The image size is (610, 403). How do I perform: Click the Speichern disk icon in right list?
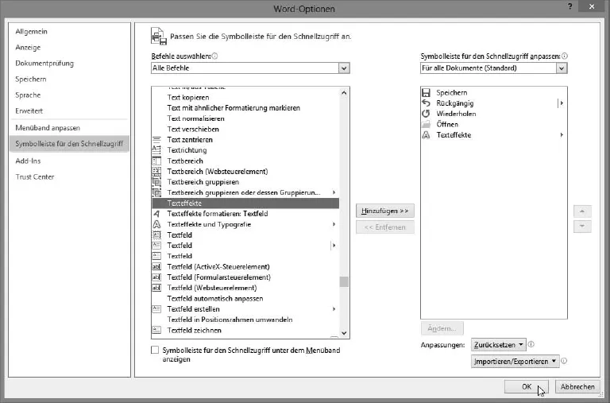(427, 93)
